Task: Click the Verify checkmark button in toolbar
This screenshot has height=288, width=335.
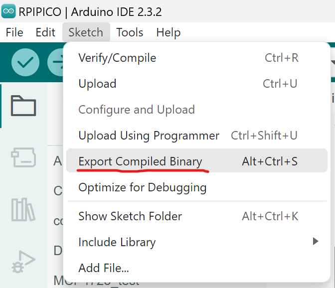Action: (25, 62)
